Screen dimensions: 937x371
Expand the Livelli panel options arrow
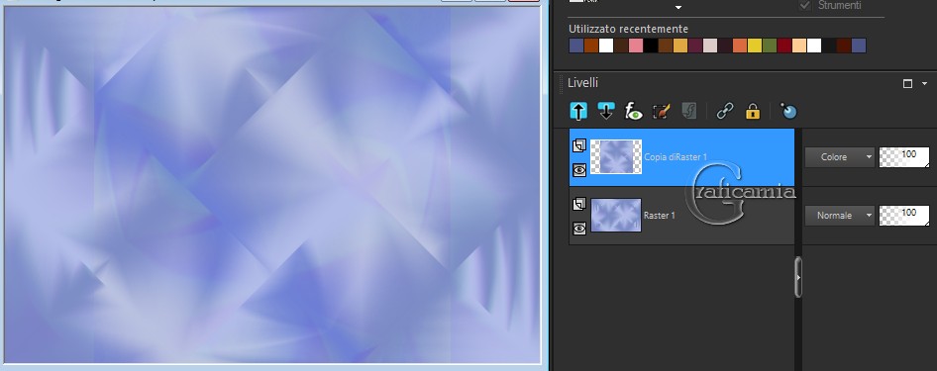click(x=924, y=84)
